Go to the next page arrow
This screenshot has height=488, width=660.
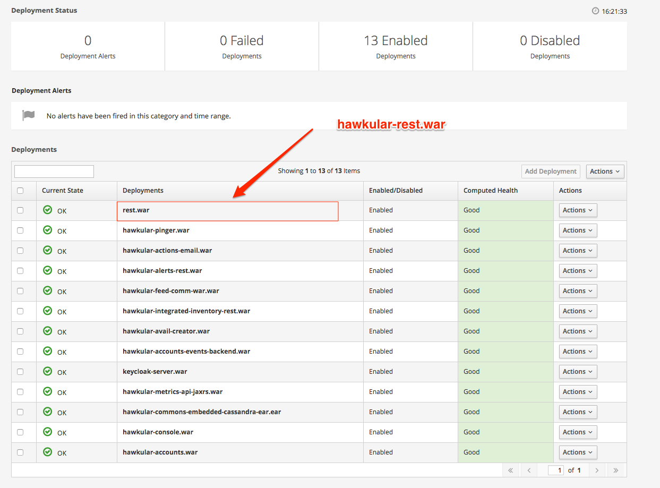(x=597, y=470)
